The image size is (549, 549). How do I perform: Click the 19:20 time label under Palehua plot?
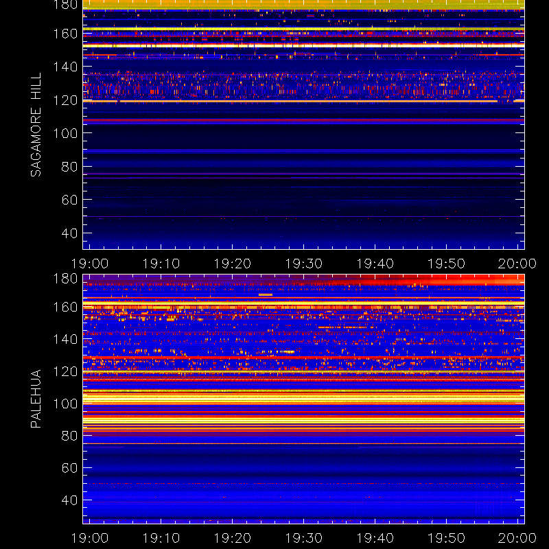(233, 538)
